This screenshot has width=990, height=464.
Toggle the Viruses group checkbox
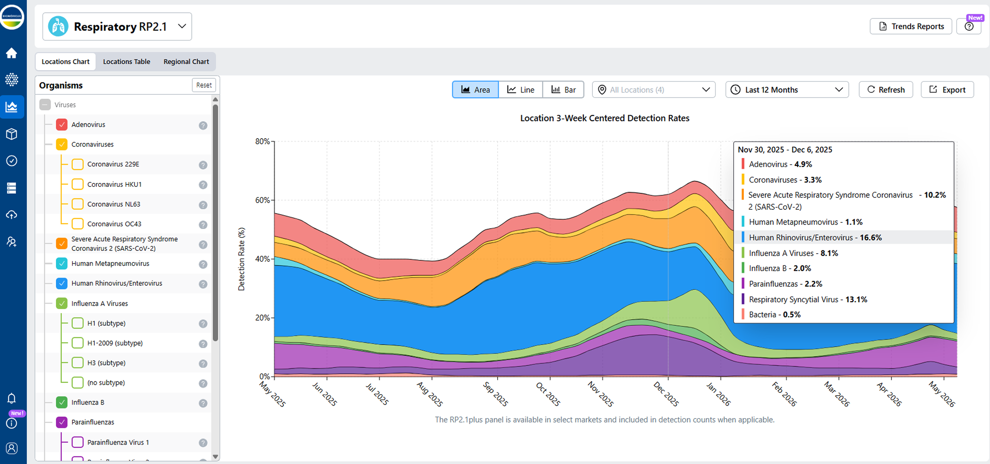pyautogui.click(x=45, y=105)
